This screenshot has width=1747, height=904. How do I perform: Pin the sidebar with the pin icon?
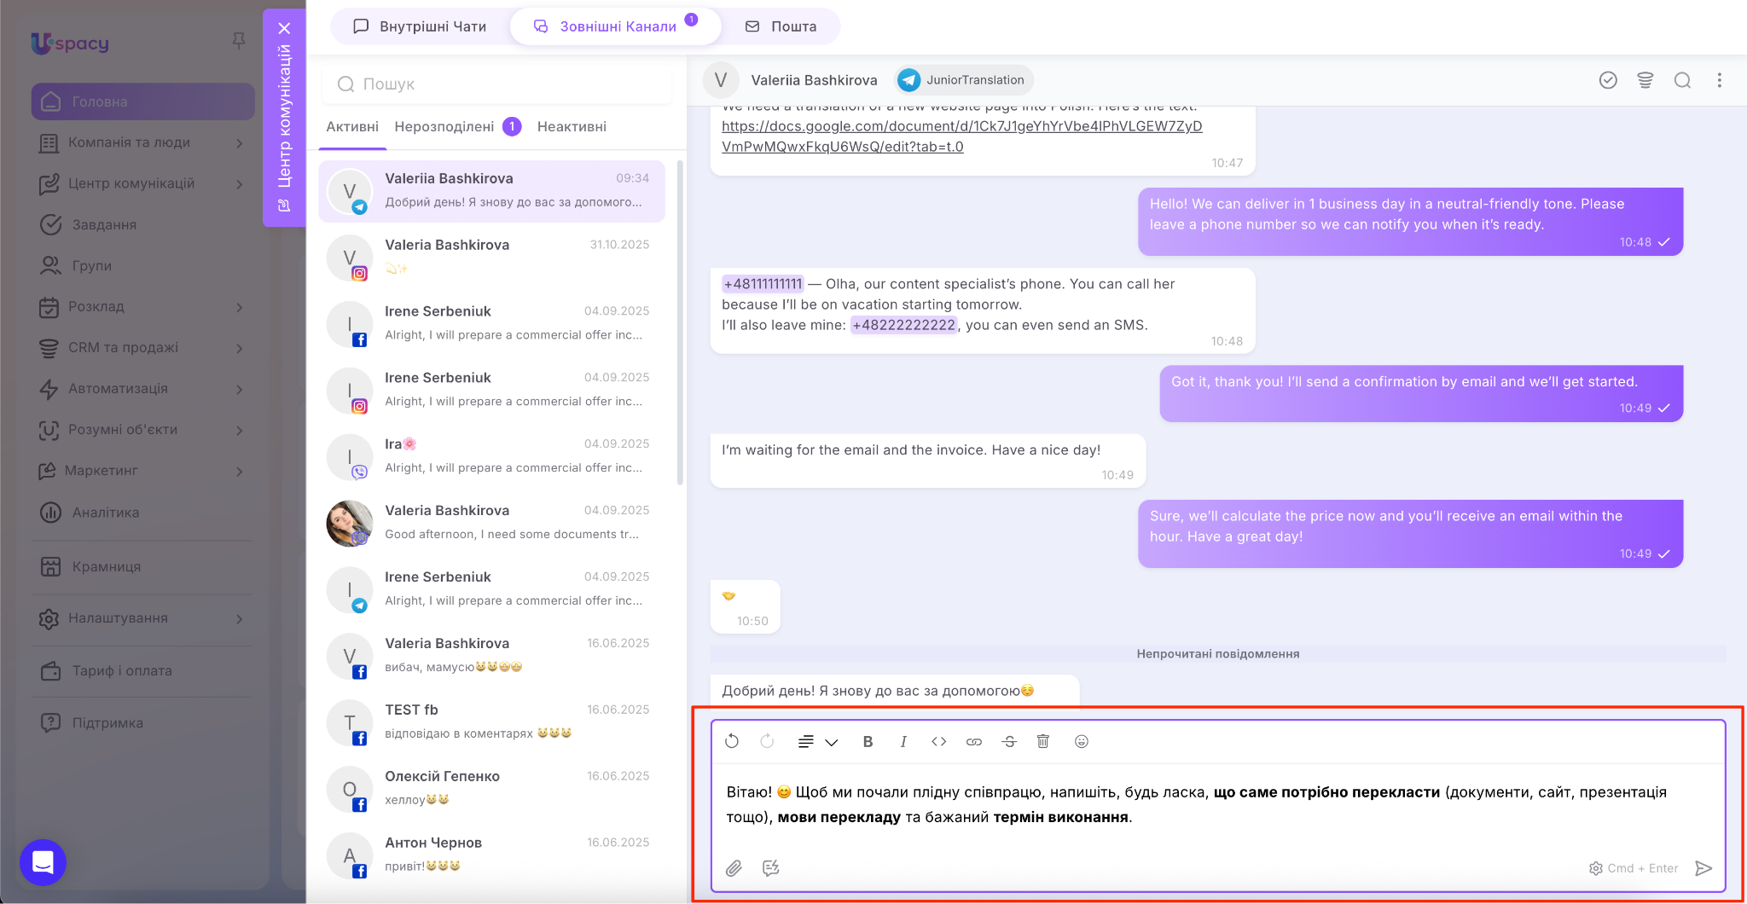(239, 41)
